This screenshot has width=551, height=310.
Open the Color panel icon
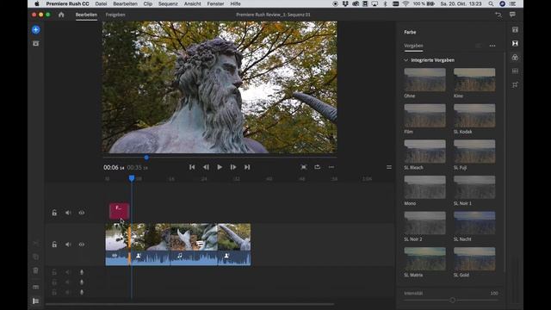click(515, 58)
